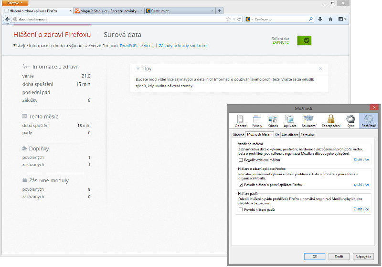The height and width of the screenshot is (267, 382).
Task: Open the Aplikace options category
Action: pos(290,121)
